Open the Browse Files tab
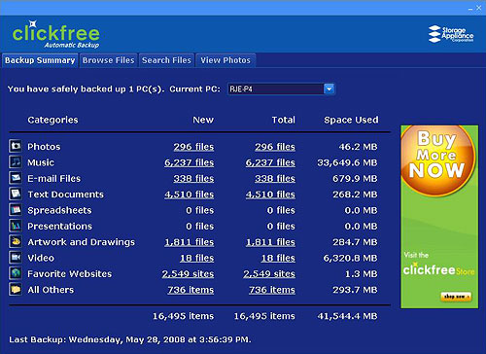Screen dimensions: 486x354 (108, 60)
